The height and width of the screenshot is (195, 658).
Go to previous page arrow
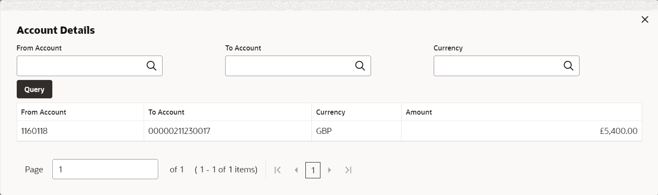coord(296,170)
